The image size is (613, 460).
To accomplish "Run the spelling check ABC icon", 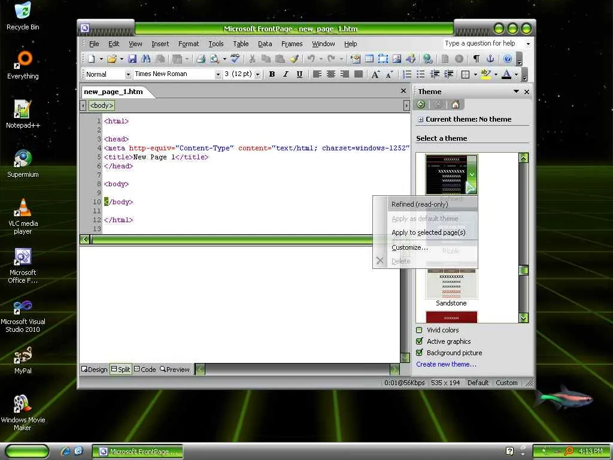I will point(235,59).
